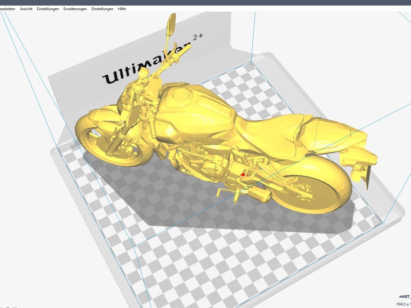
Task: Open the Einstellungen menu next to Ansicht
Action: coord(48,9)
